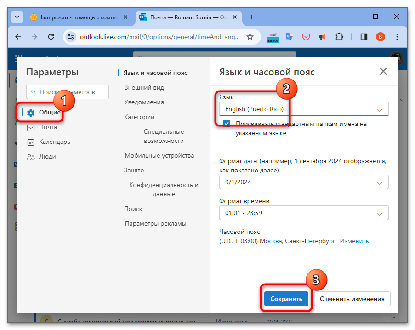415x330 pixels.
Task: Click the Google Translate extension icon
Action: [289, 37]
